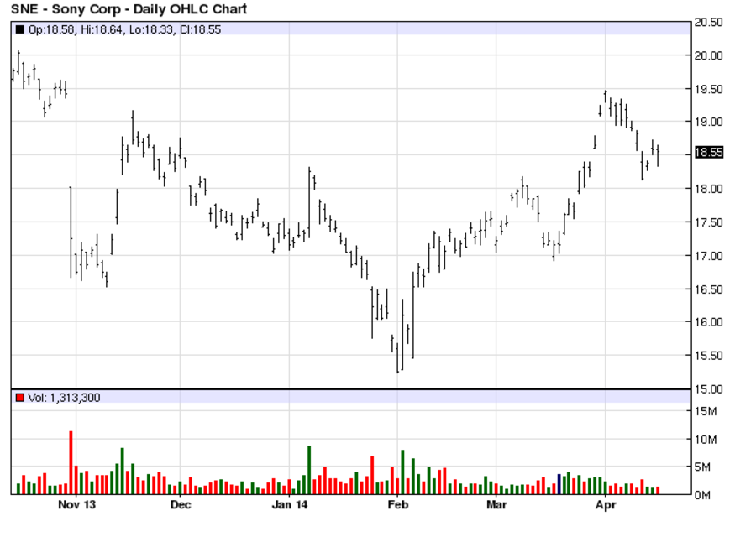Click the OHLC readout 'Op:18.58, Hi:18.64, Lo:18.33, Cl:18.55'

tap(124, 29)
